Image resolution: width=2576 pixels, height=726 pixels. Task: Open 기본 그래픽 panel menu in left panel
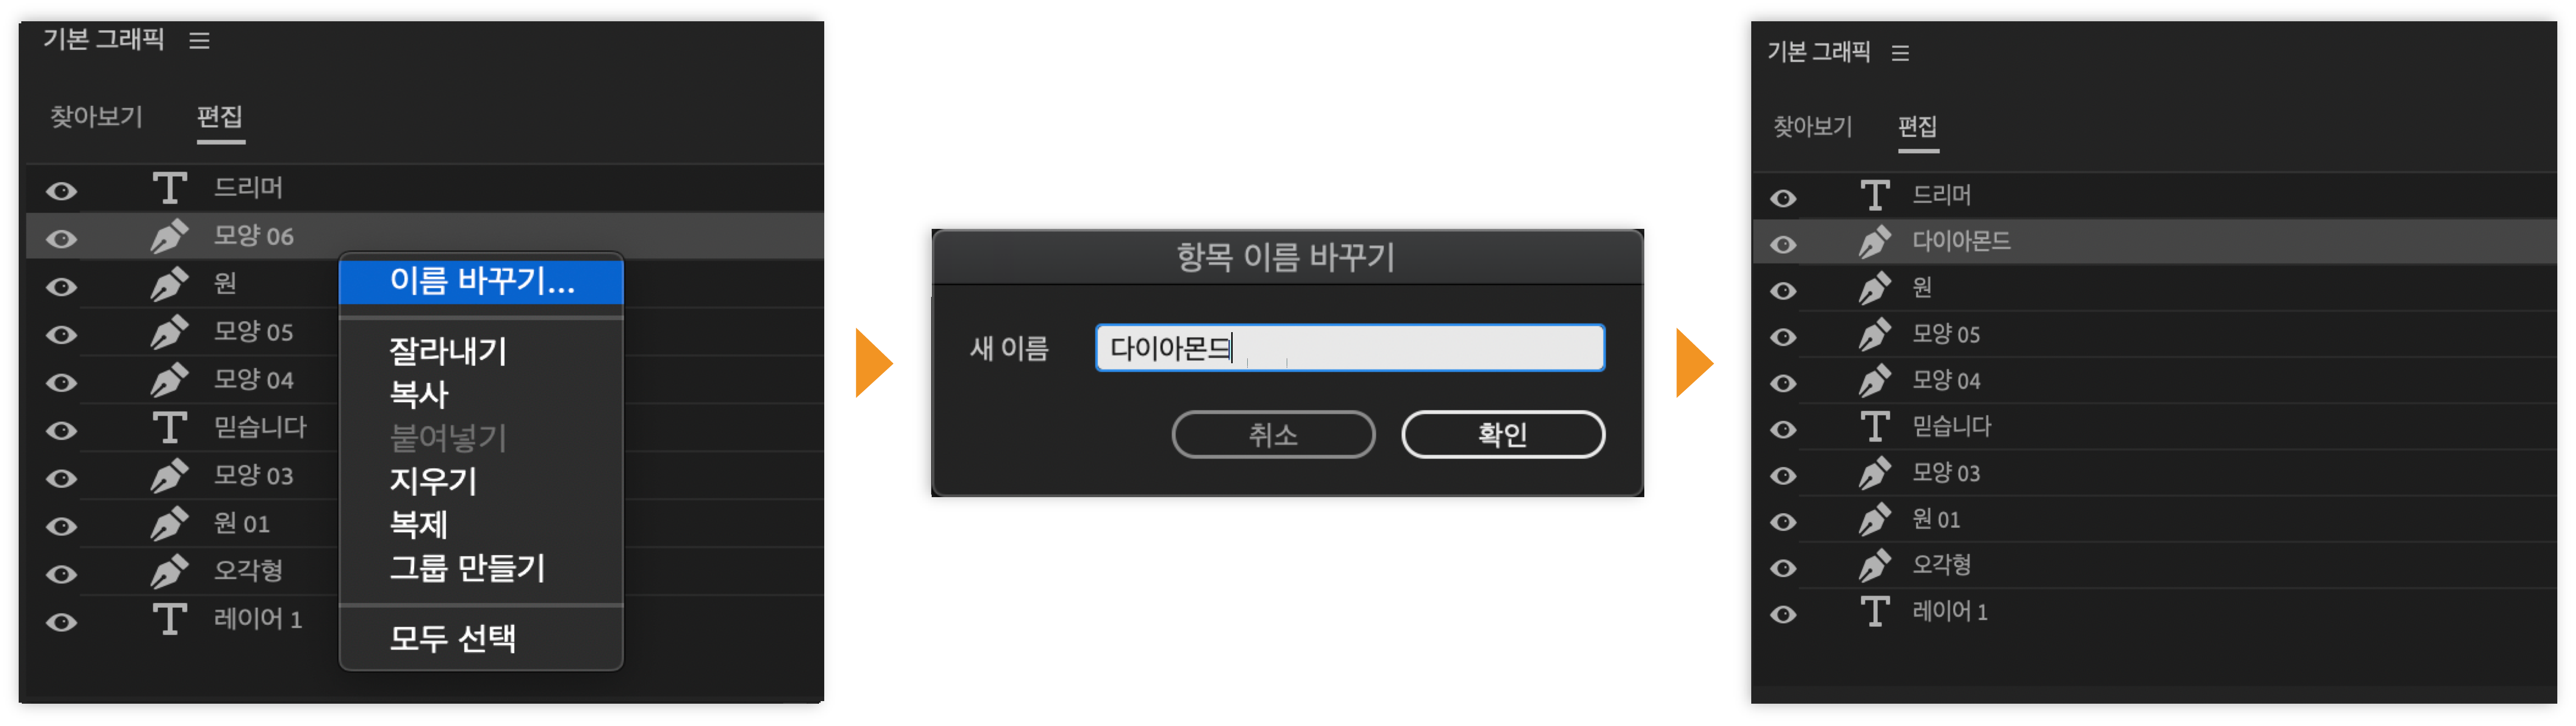click(200, 41)
